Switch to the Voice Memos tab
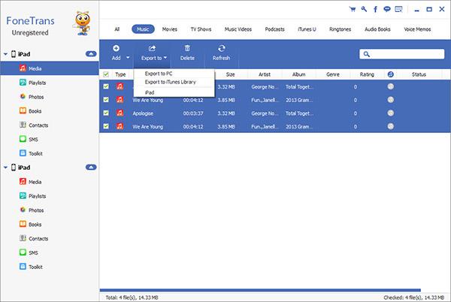Viewport: 451px width, 302px height. click(x=417, y=29)
